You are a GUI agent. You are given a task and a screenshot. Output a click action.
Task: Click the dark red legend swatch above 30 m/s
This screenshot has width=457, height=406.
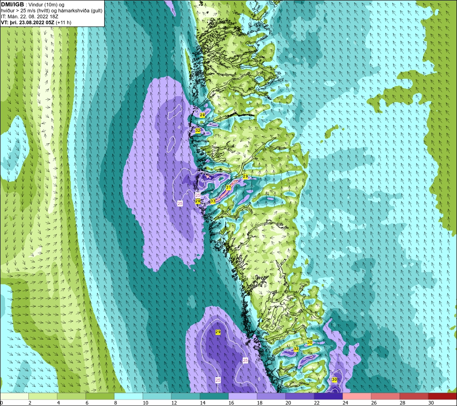click(x=443, y=396)
